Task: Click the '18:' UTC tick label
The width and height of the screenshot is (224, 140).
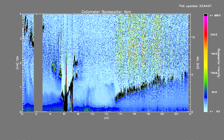Action: pyautogui.click(x=149, y=114)
